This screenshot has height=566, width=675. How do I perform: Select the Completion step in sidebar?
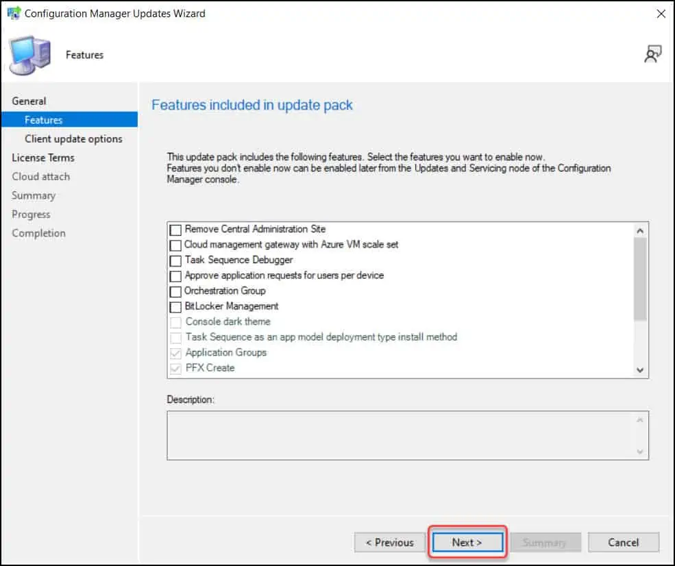[x=39, y=233]
